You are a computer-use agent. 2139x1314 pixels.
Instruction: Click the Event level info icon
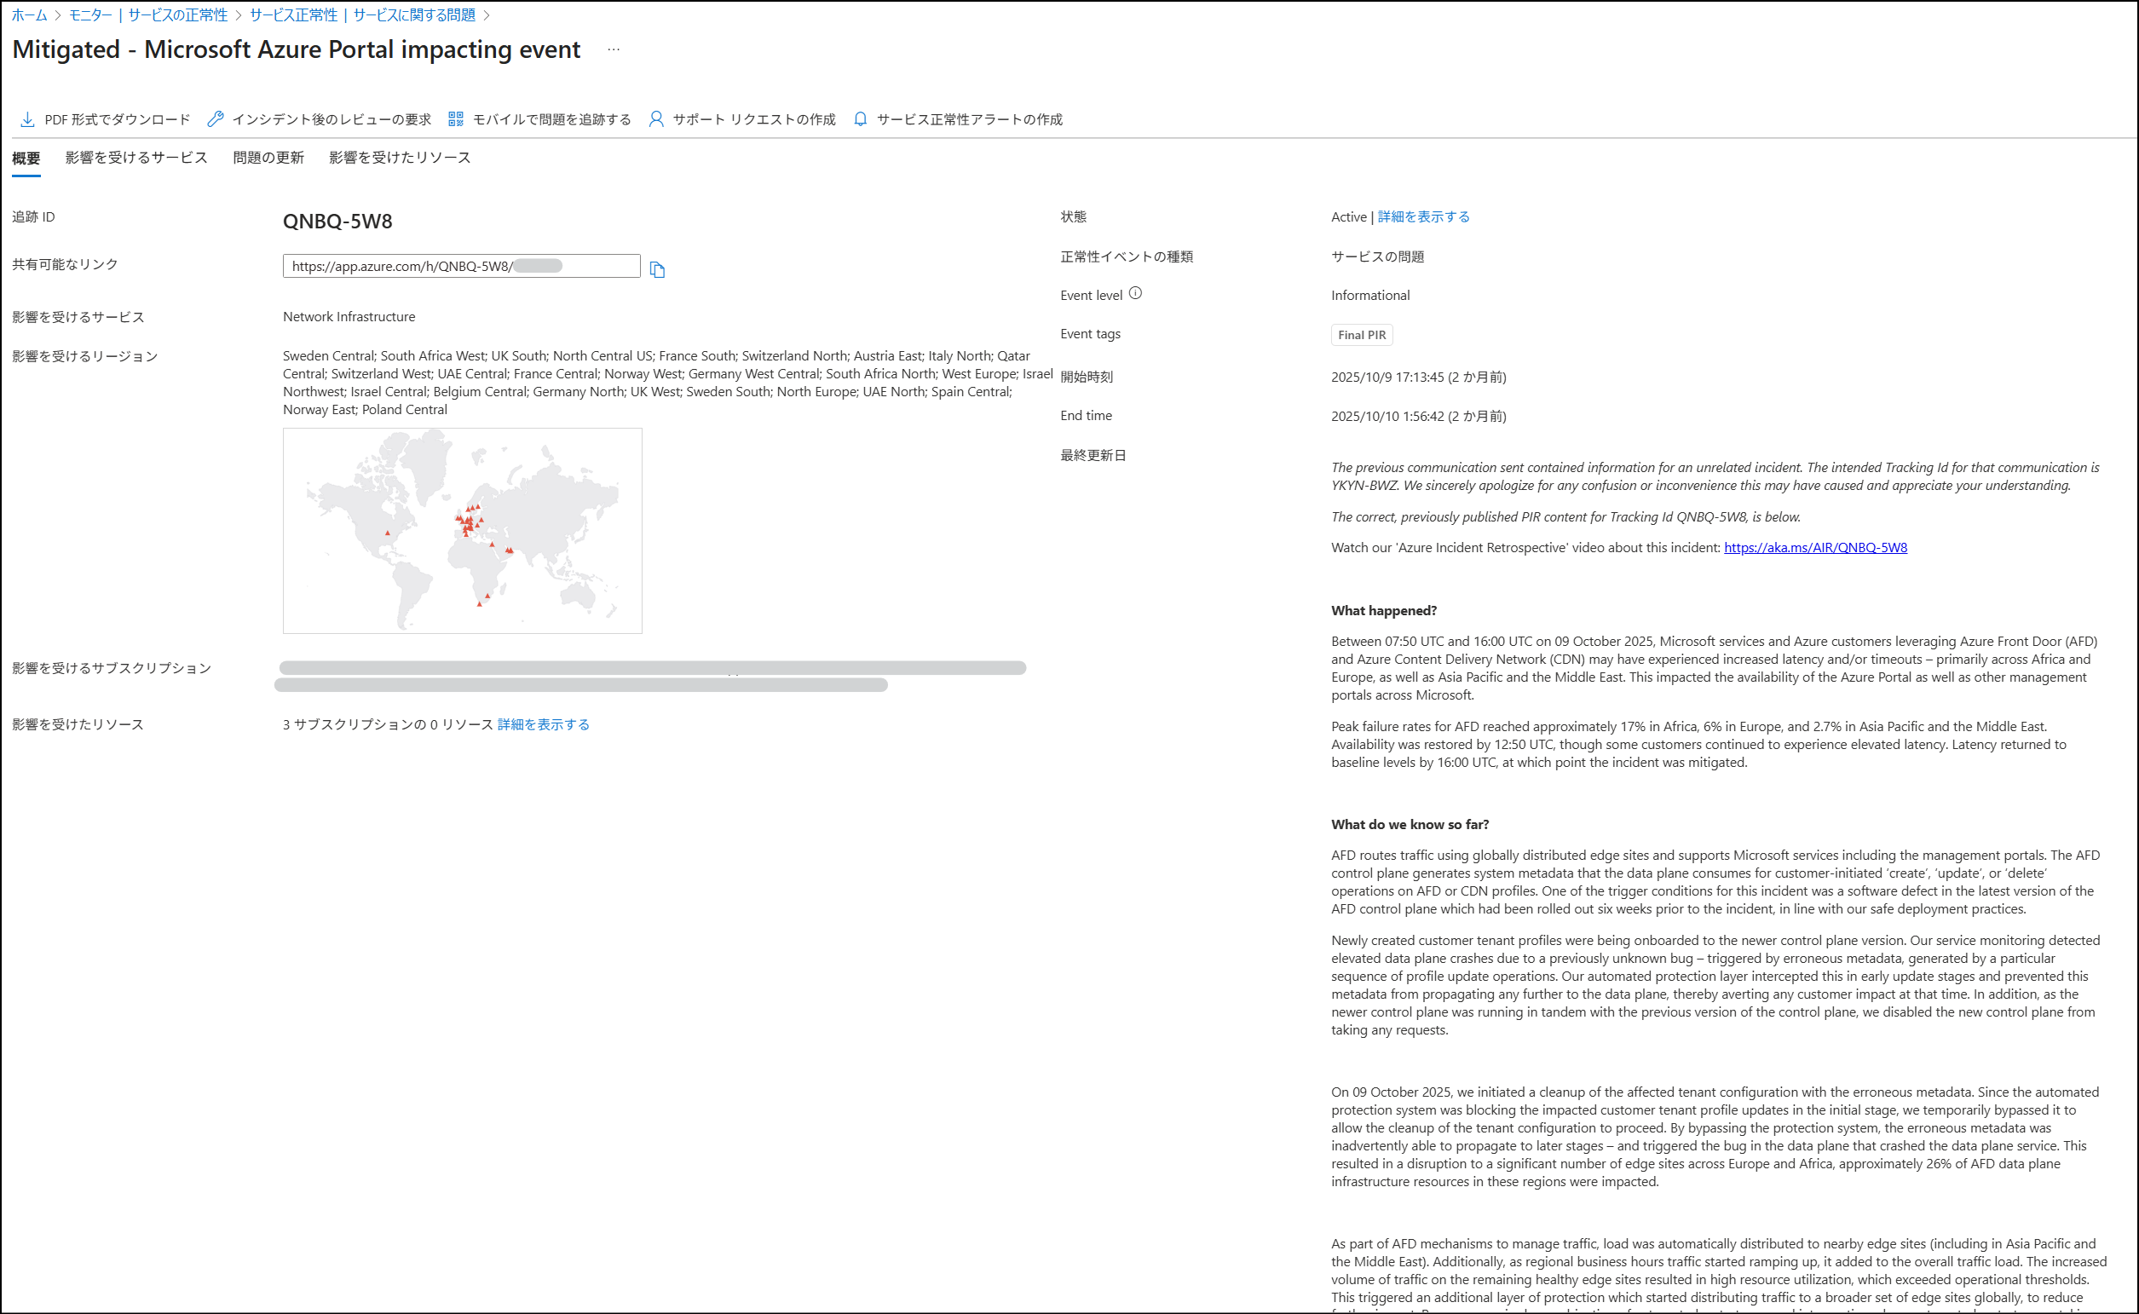(x=1135, y=294)
